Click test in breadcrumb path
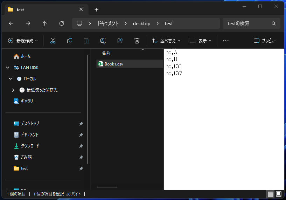The width and height of the screenshot is (286, 200). 169,24
